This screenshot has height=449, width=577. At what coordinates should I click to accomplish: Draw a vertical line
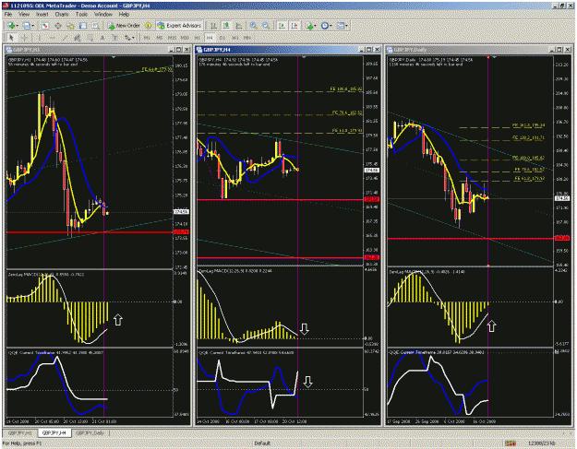(40, 38)
